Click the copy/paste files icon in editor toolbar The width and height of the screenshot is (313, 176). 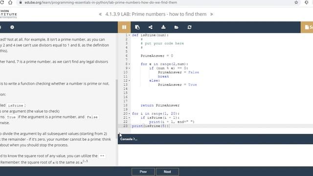click(137, 27)
